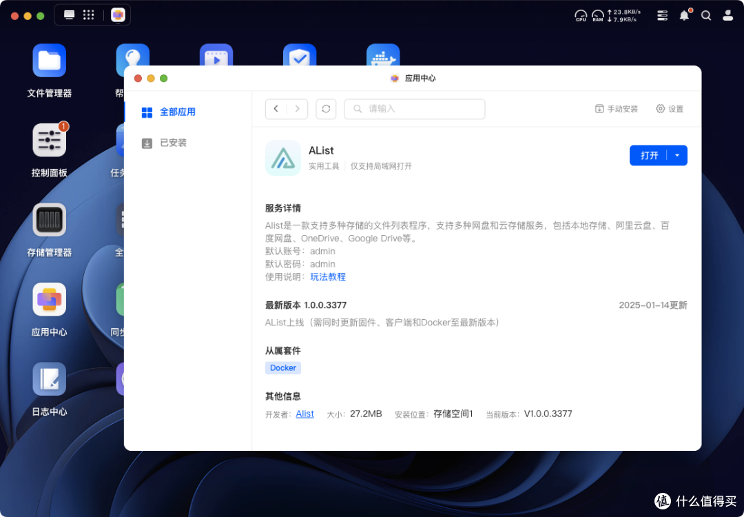Click the 默认账号 admin line
The height and width of the screenshot is (517, 744).
pyautogui.click(x=300, y=251)
